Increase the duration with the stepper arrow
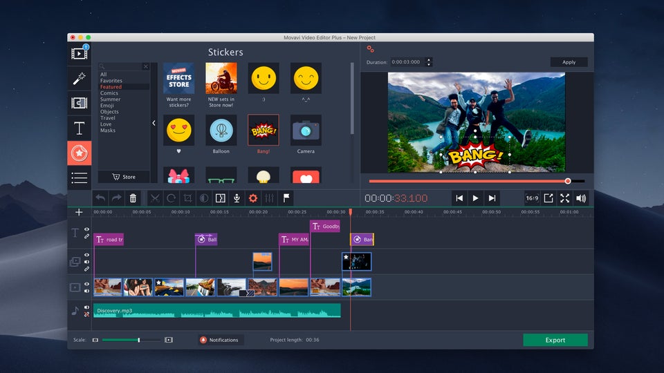Screen dimensions: 664x373 pyautogui.click(x=429, y=59)
